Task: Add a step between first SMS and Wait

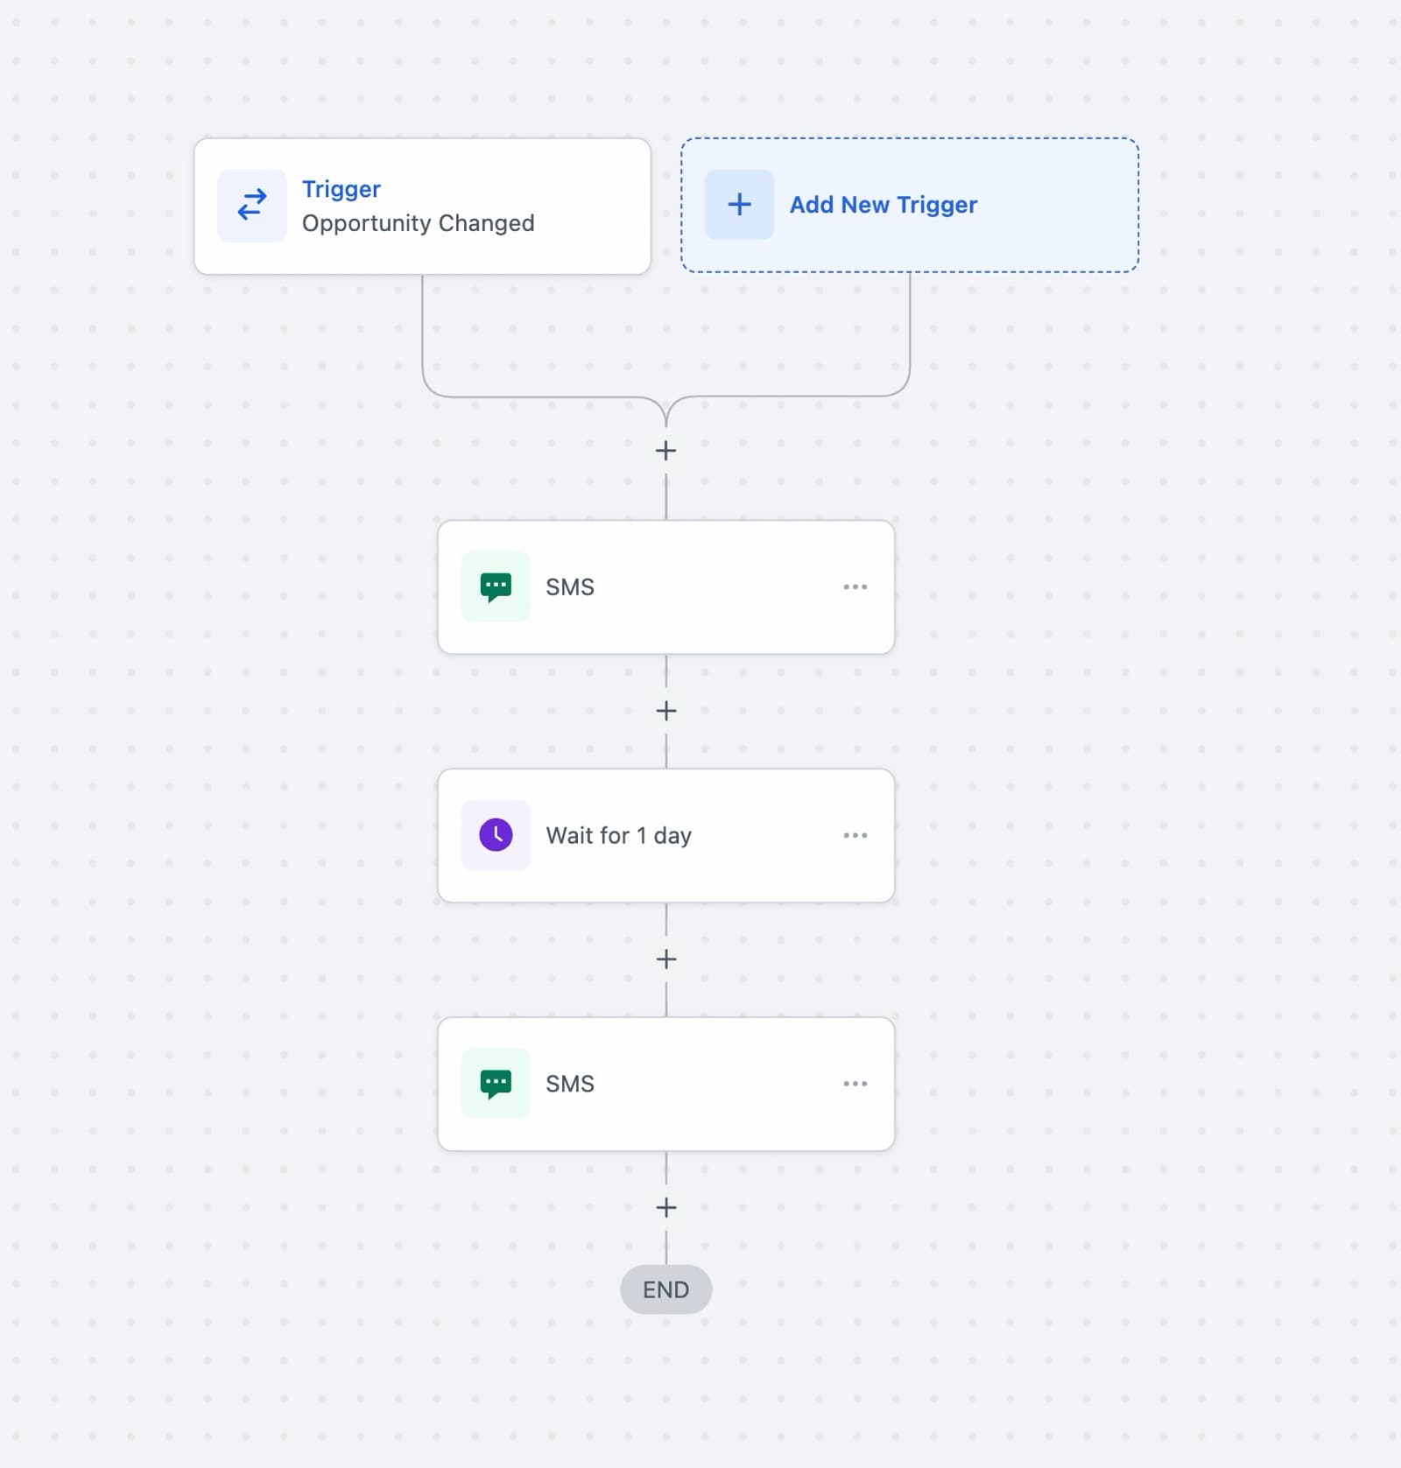Action: pos(666,711)
